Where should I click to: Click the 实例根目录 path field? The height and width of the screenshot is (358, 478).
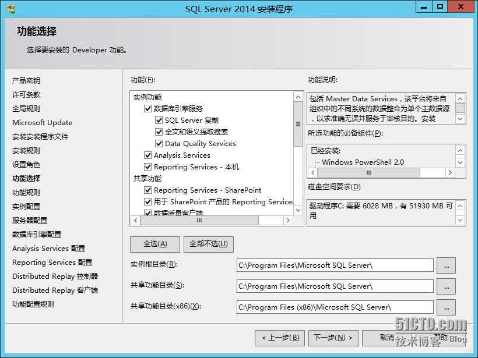click(335, 265)
